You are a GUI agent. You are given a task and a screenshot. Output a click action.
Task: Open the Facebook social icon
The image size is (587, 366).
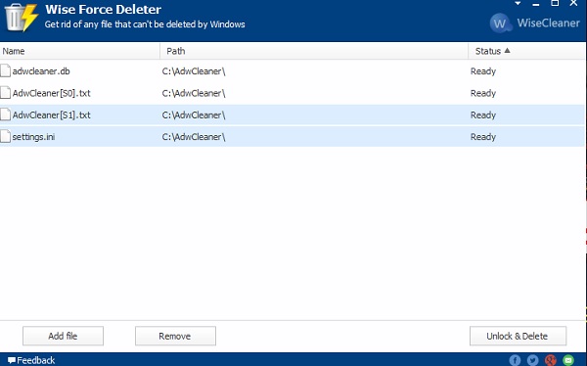click(515, 360)
